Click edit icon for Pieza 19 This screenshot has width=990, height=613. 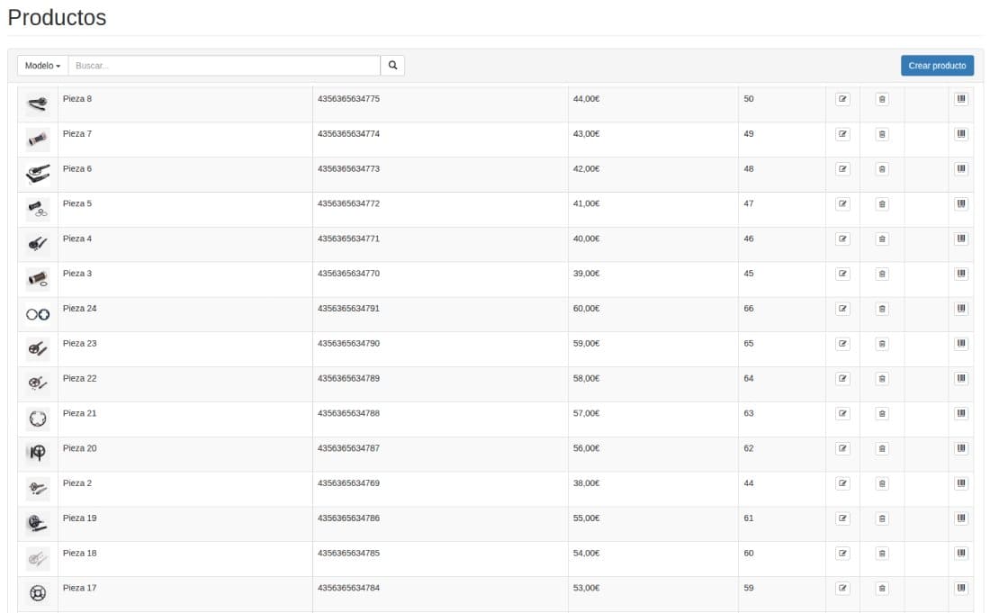[842, 518]
